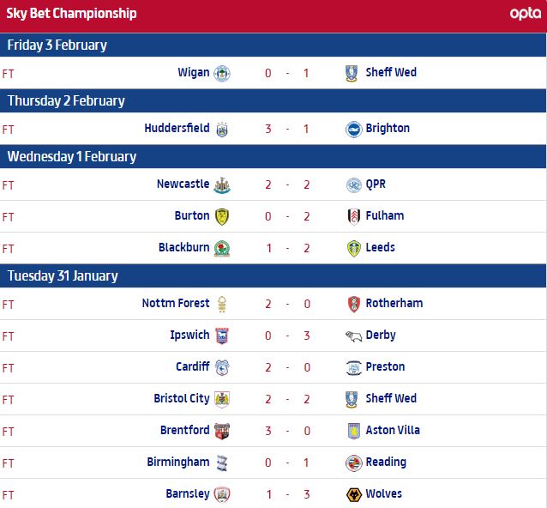This screenshot has height=508, width=547.
Task: Click the Leeds club crest
Action: pyautogui.click(x=352, y=248)
